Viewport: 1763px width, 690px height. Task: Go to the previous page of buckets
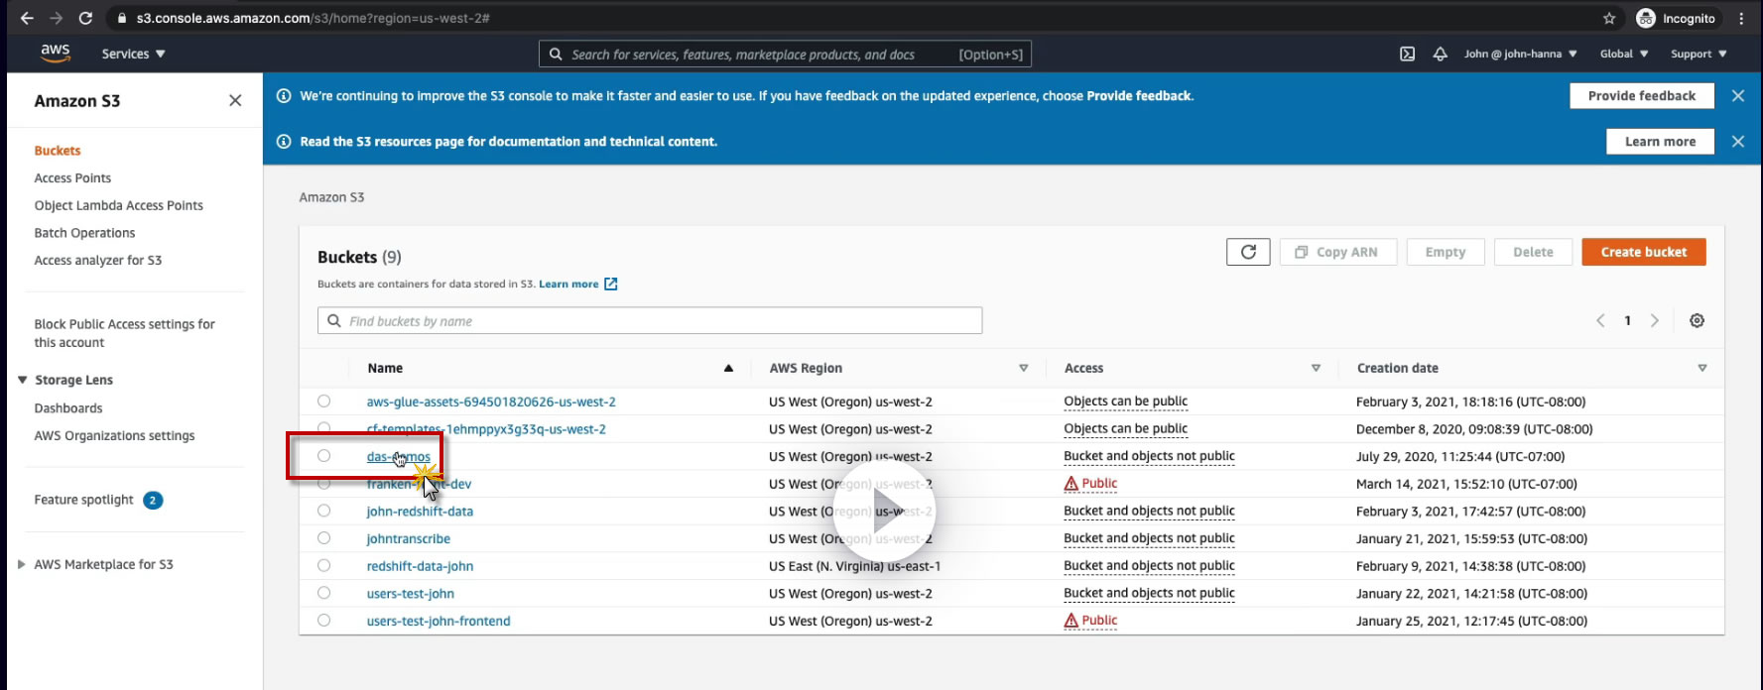(1600, 320)
